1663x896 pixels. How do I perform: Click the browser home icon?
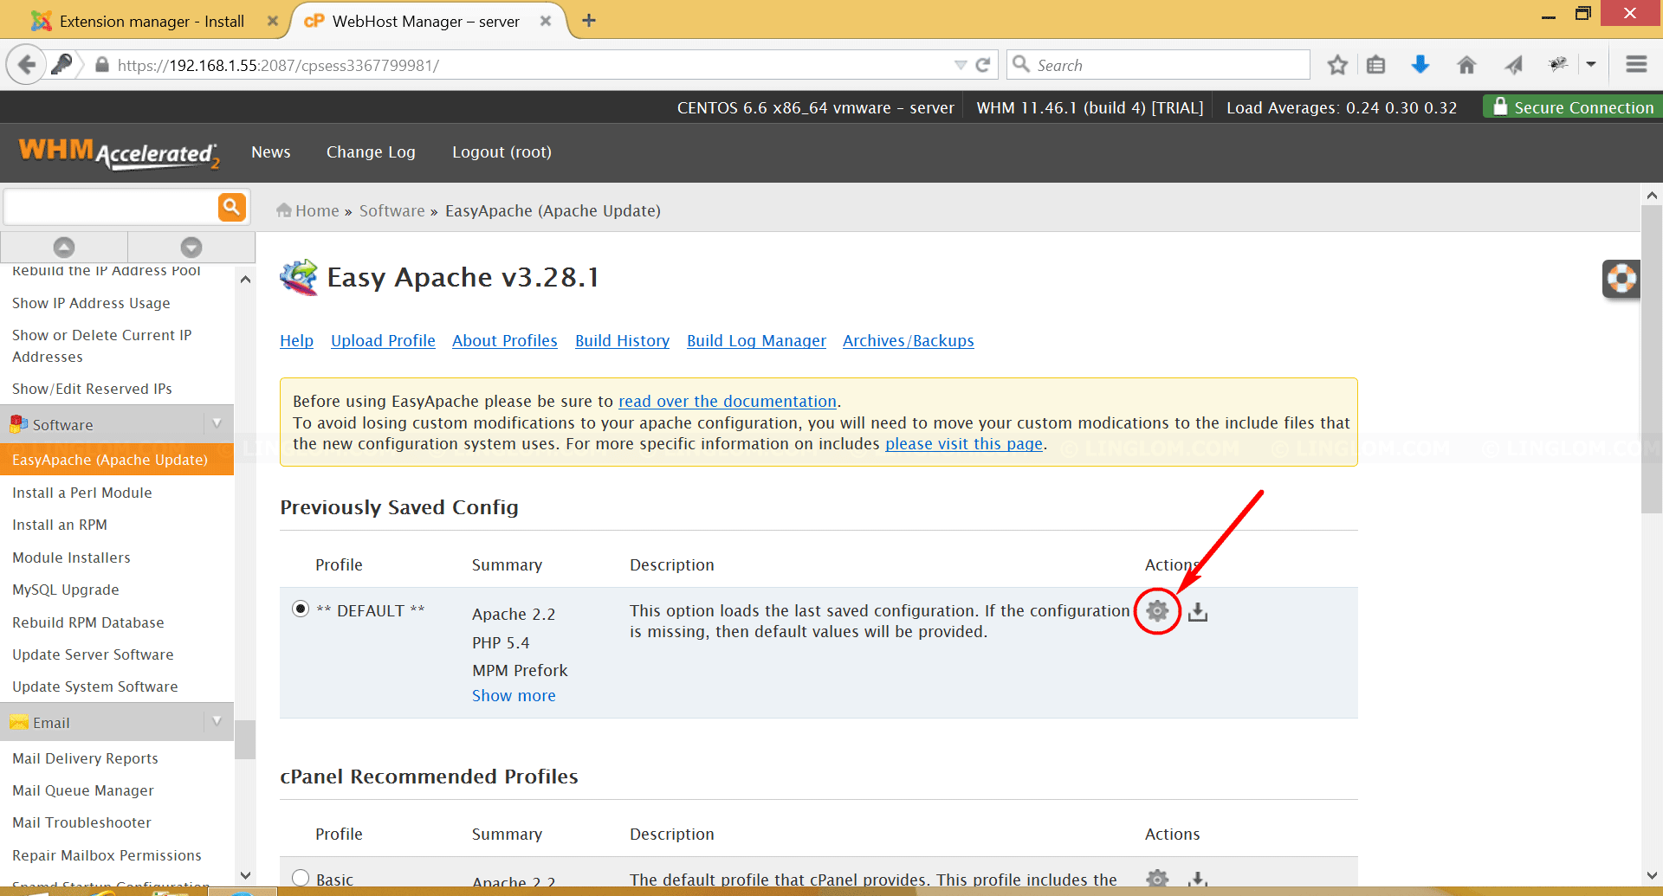[x=1466, y=65]
